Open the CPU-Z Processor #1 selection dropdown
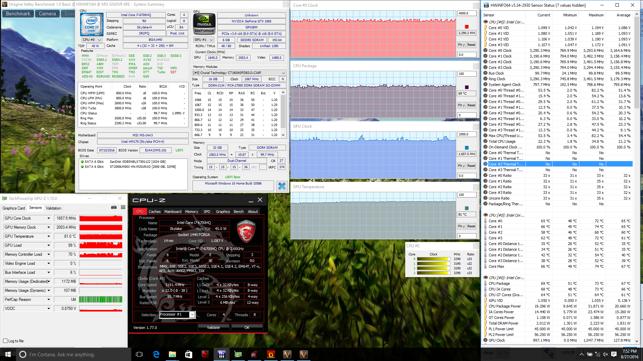Screen dimensions: 643x361 (x=192, y=315)
